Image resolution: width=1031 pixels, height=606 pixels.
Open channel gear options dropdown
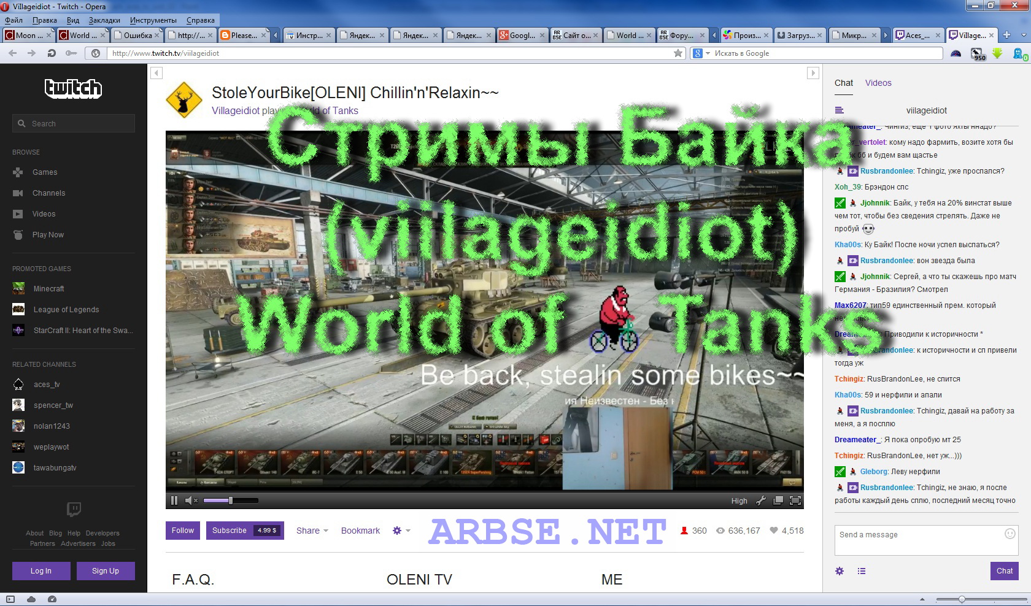click(401, 531)
